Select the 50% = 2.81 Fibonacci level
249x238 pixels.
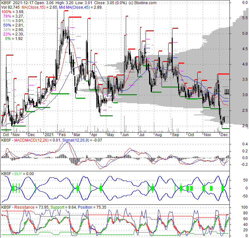click(13, 25)
